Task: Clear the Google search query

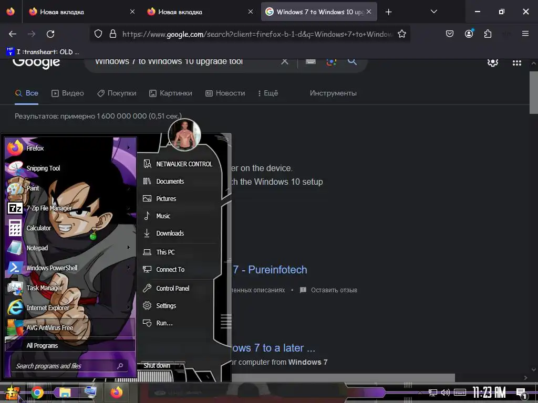Action: coord(284,62)
